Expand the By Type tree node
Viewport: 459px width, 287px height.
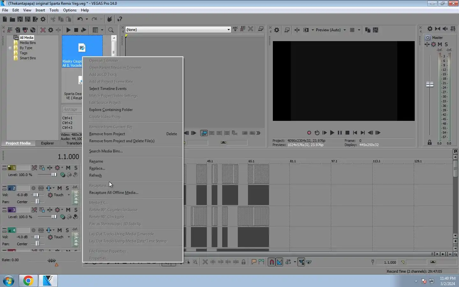point(10,48)
